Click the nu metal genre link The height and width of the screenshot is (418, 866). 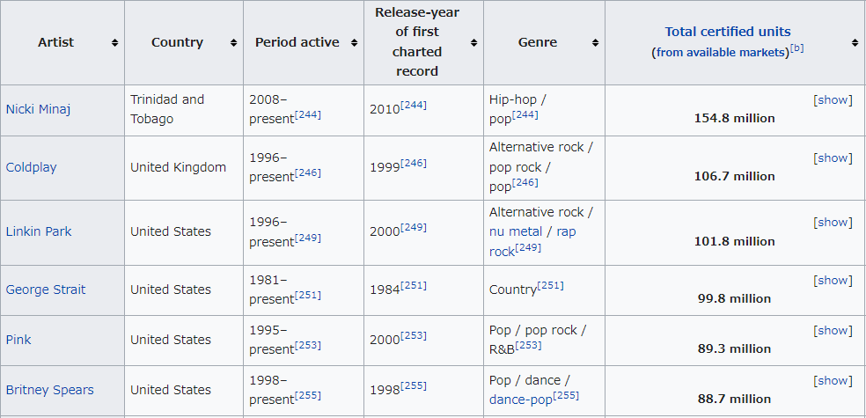tap(516, 231)
